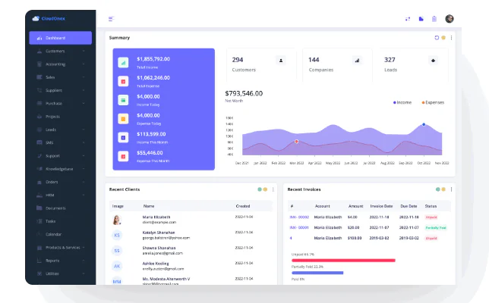Click the top bar clipboard icon
This screenshot has height=303, width=489.
pyautogui.click(x=434, y=19)
